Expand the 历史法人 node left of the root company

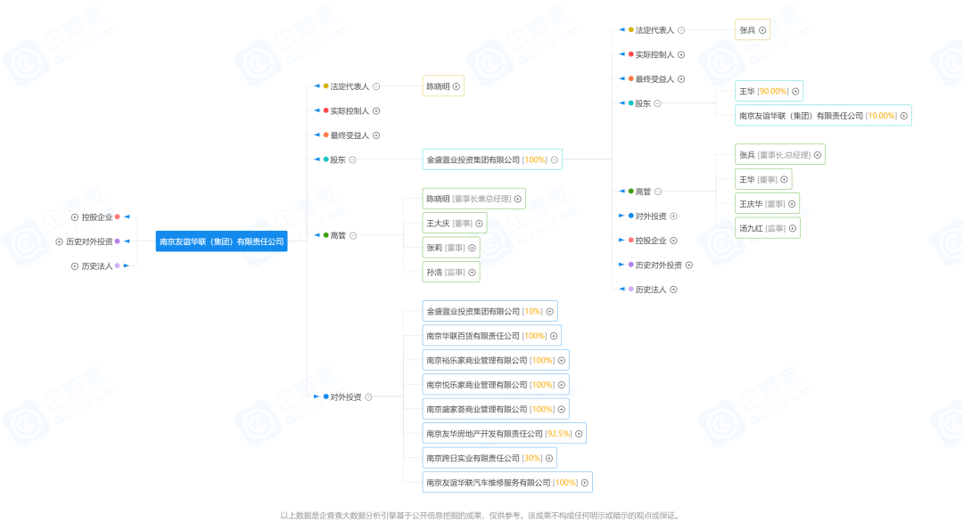(74, 266)
